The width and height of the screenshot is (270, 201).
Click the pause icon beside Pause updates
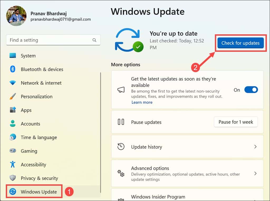tap(121, 122)
